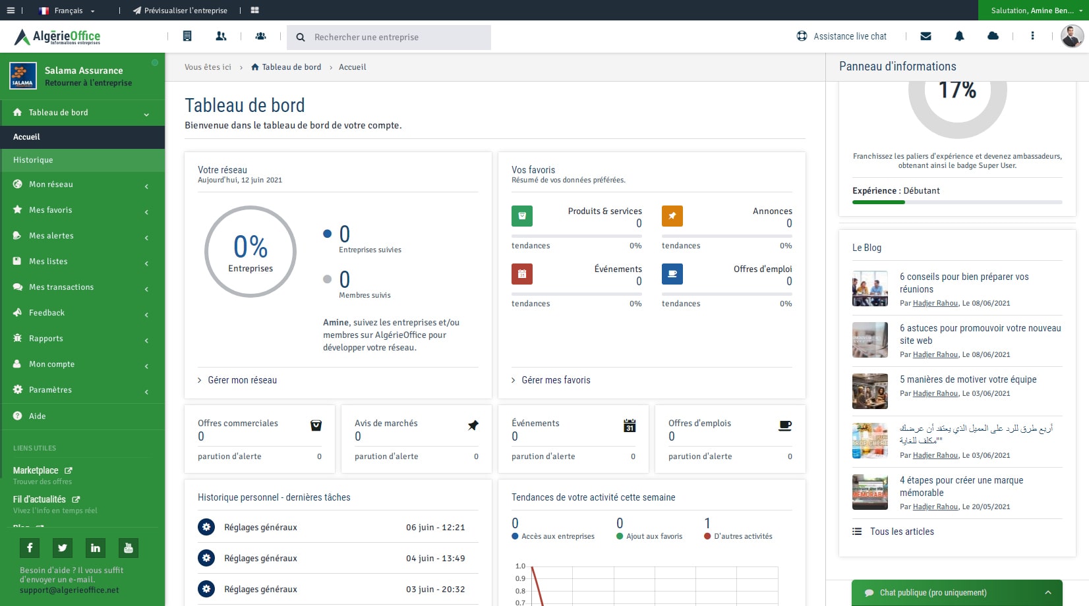Open 'Tous les articles' blog link
The image size is (1089, 606).
coord(901,532)
